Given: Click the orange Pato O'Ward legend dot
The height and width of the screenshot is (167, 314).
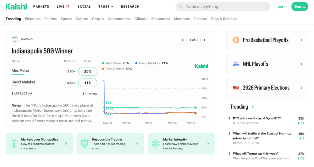Looking at the screenshot, I should 103,69.
